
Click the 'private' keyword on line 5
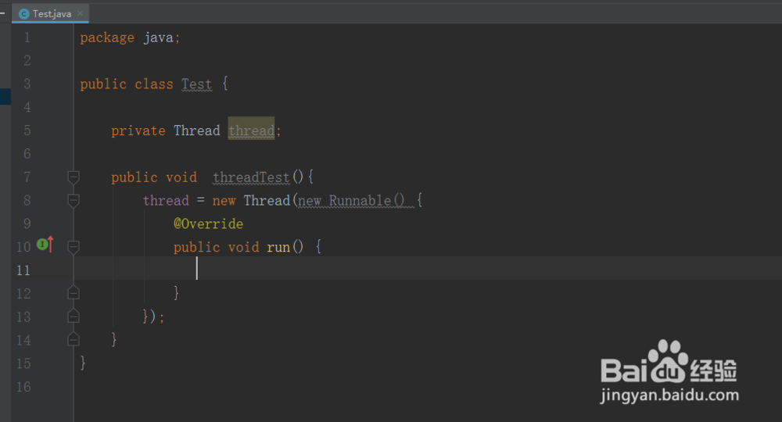pyautogui.click(x=138, y=131)
